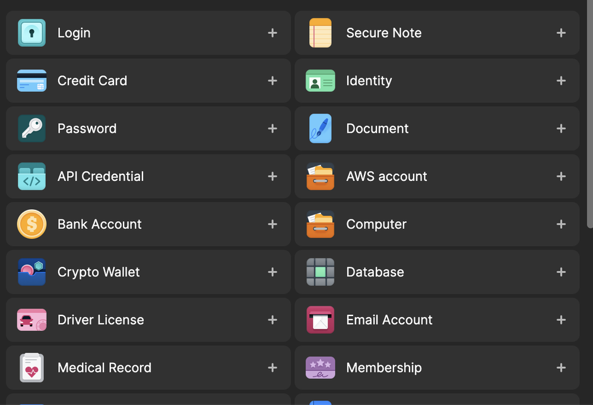593x405 pixels.
Task: Select the Computer item label
Action: 376,225
